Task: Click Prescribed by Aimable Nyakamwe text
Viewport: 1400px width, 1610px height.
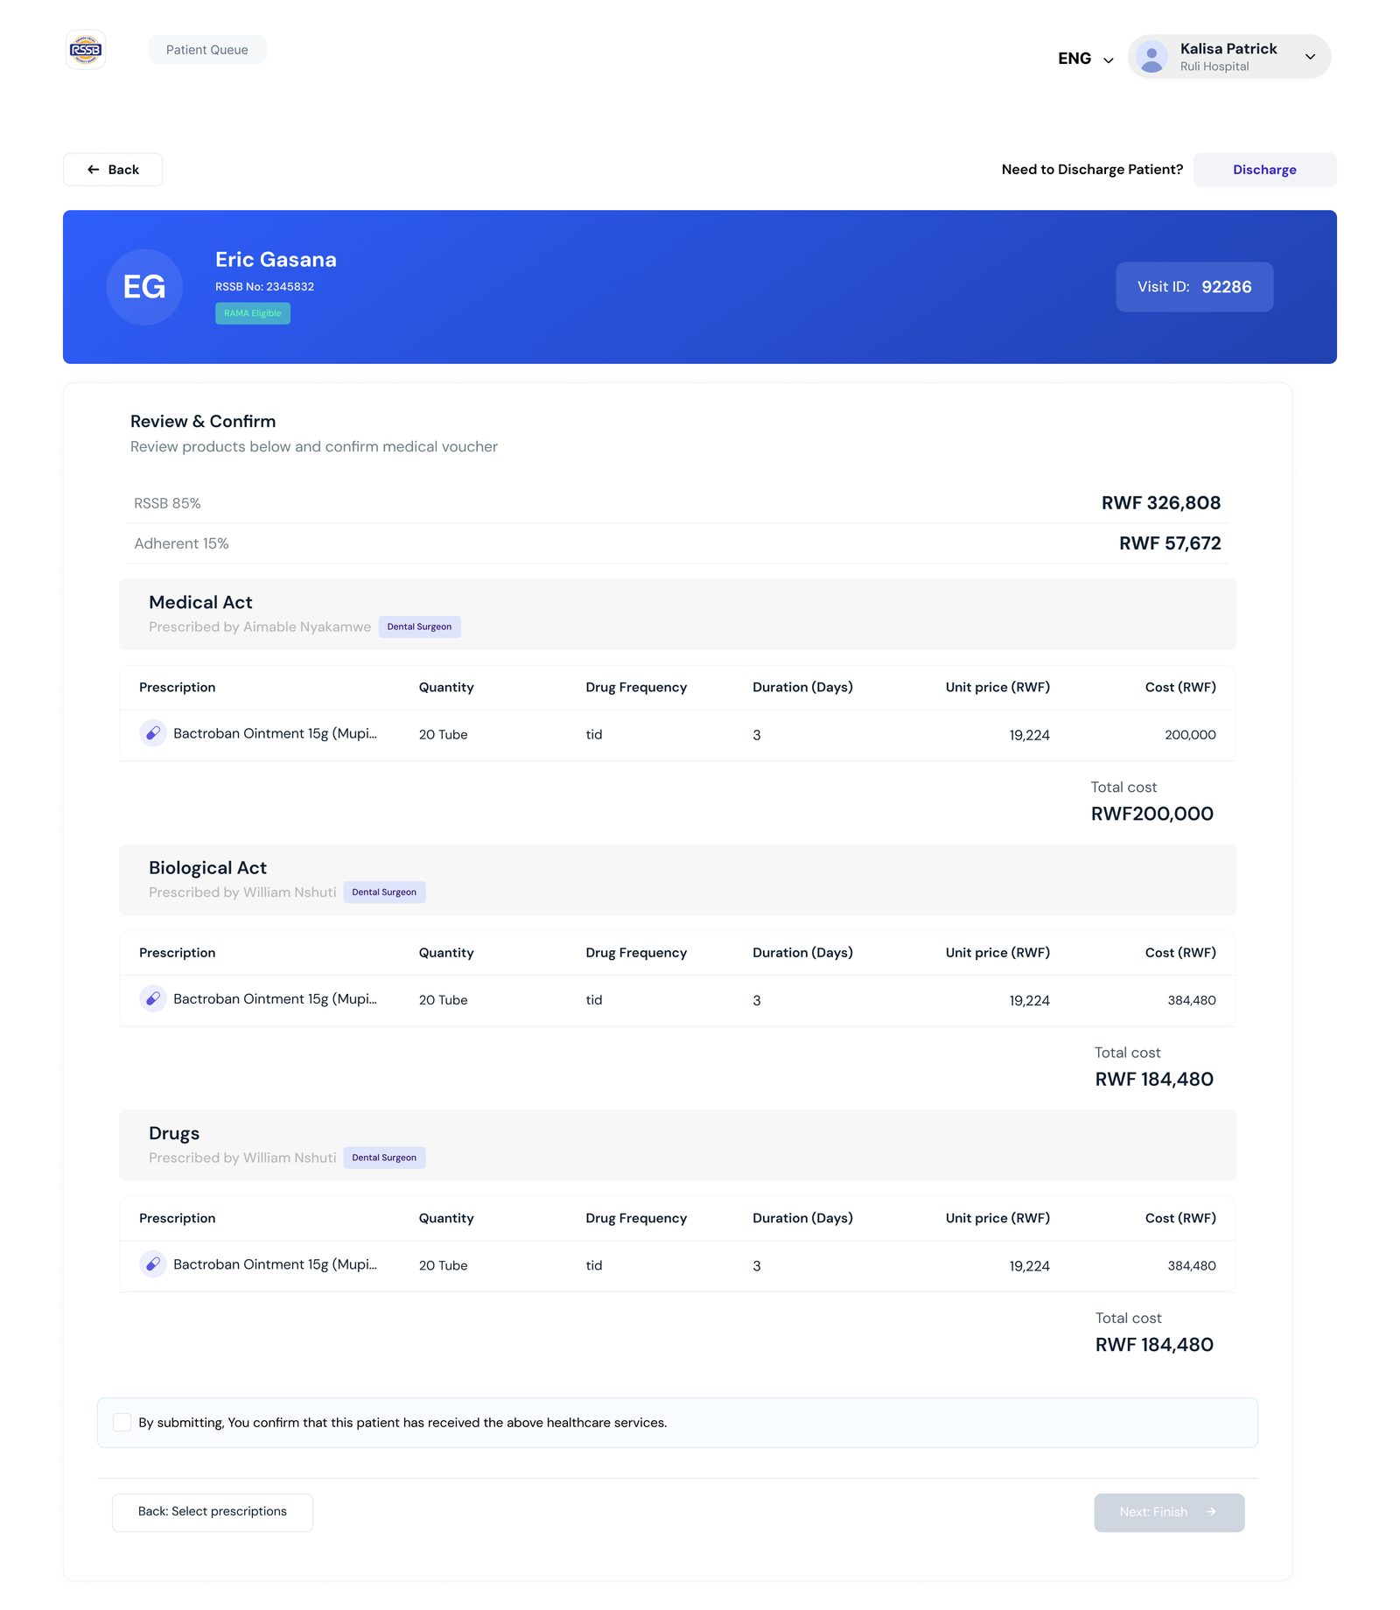Action: [x=260, y=626]
